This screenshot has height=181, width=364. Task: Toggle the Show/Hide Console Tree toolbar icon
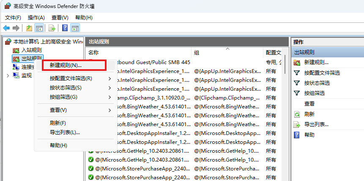tap(39, 28)
